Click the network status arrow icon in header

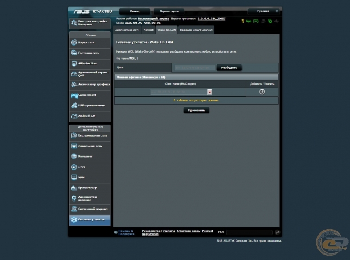point(277,21)
